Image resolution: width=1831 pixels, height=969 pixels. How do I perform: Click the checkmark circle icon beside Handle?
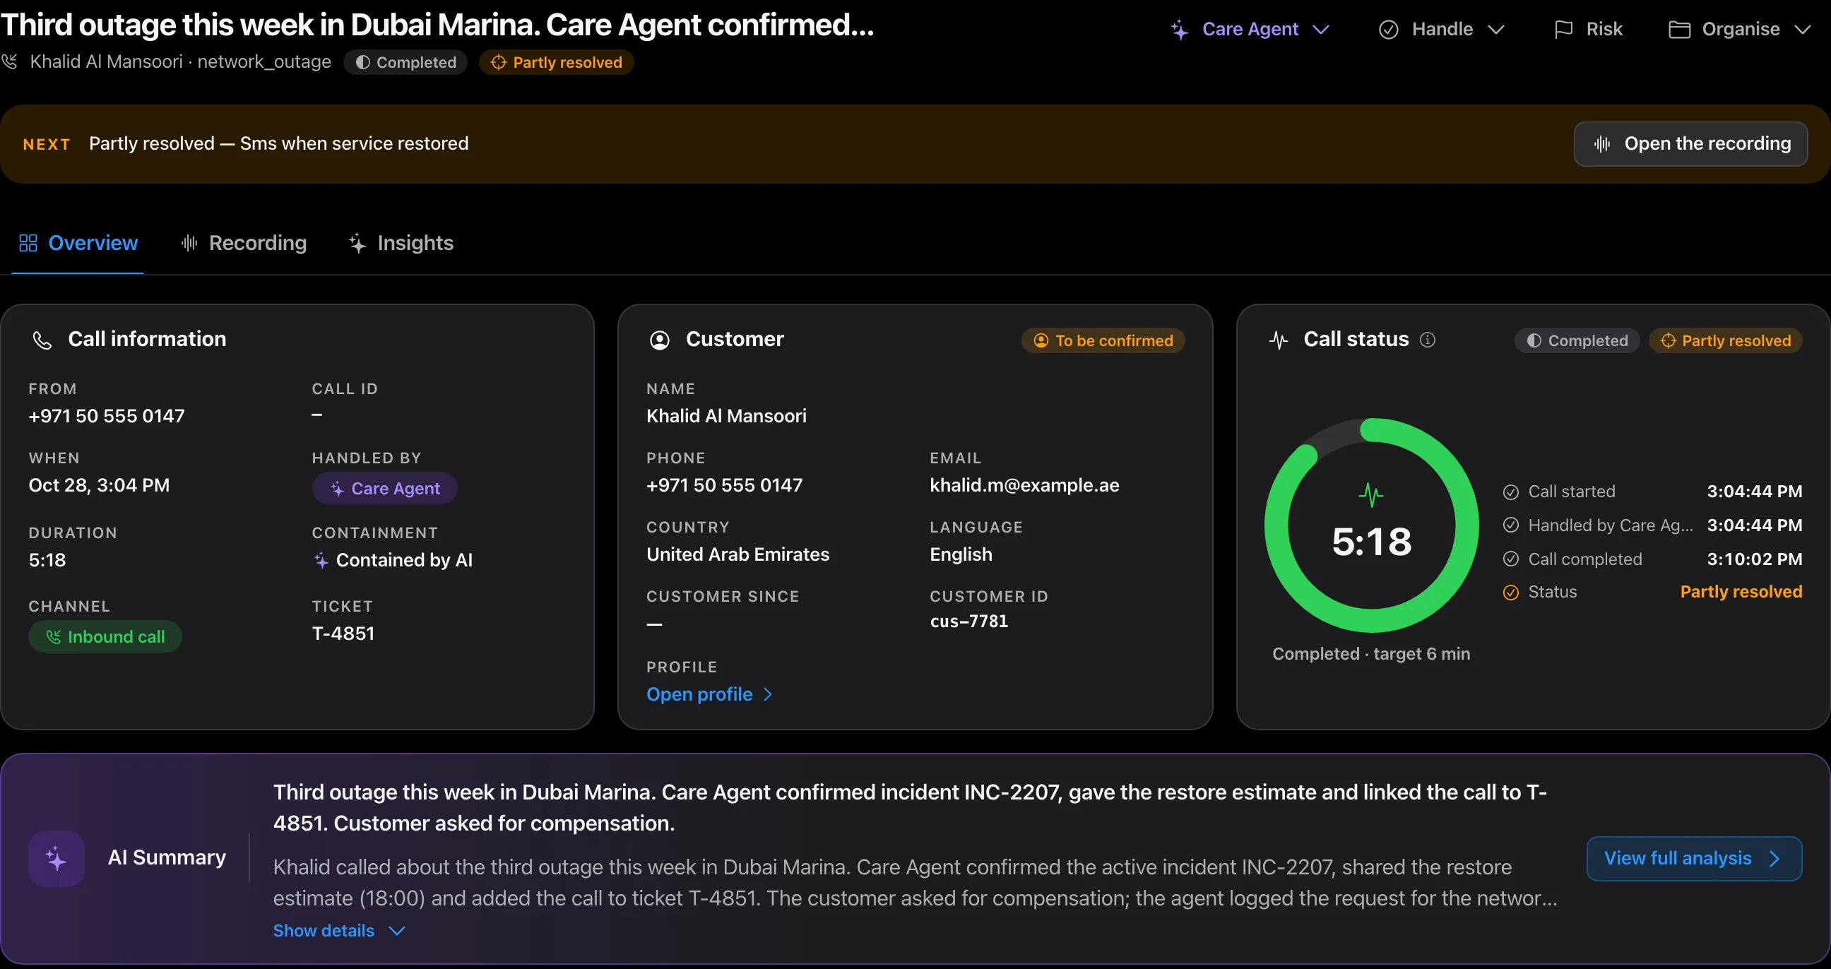click(1388, 30)
